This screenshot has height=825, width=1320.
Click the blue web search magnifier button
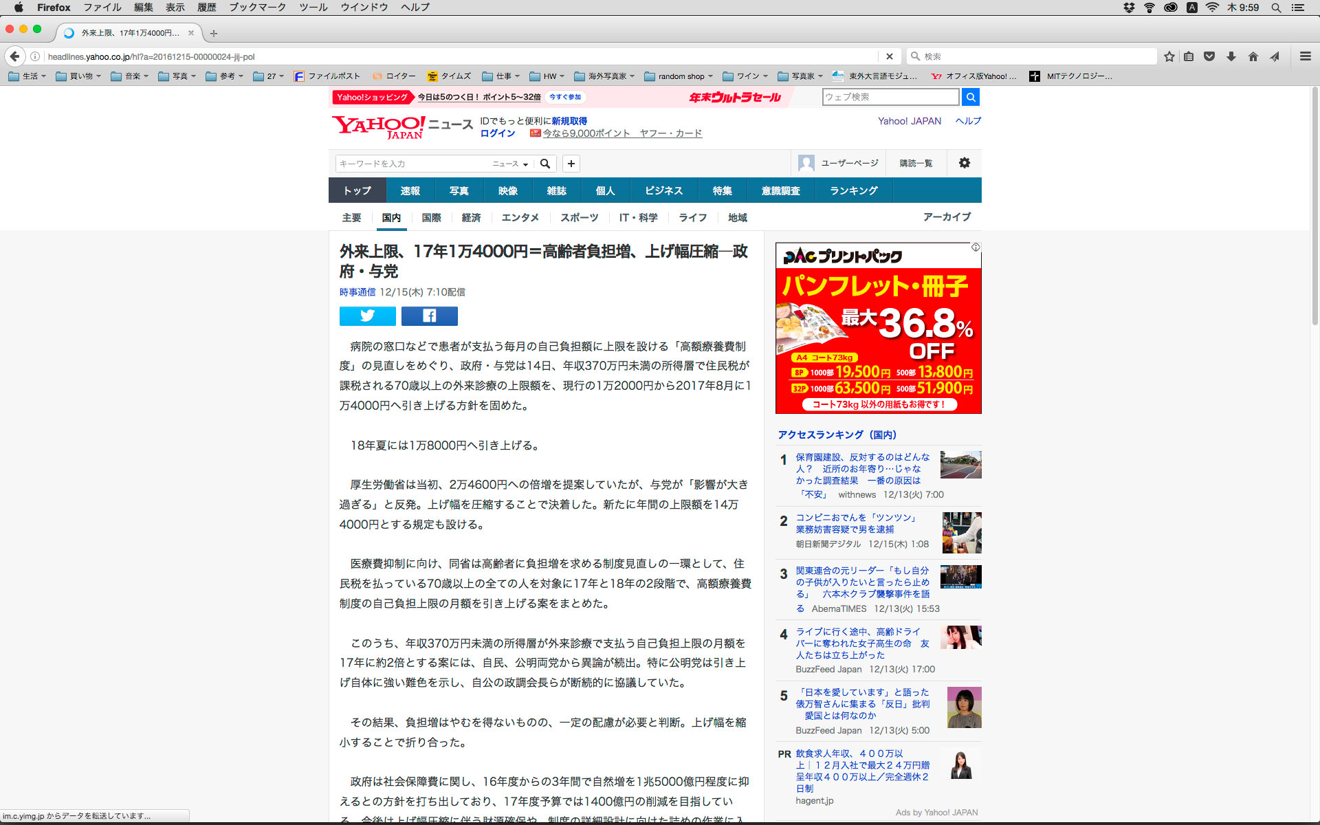970,97
